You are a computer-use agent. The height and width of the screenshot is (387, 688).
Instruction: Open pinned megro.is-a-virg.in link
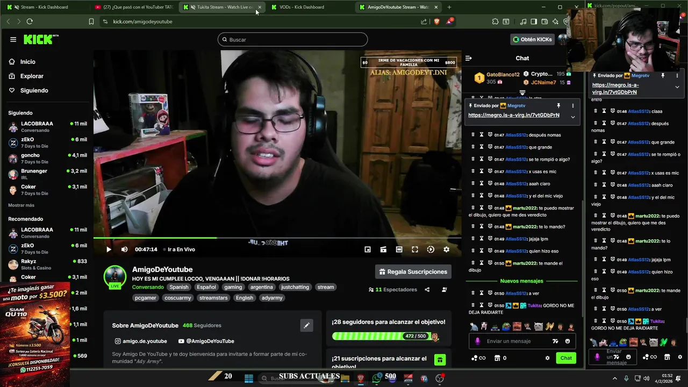tap(514, 115)
